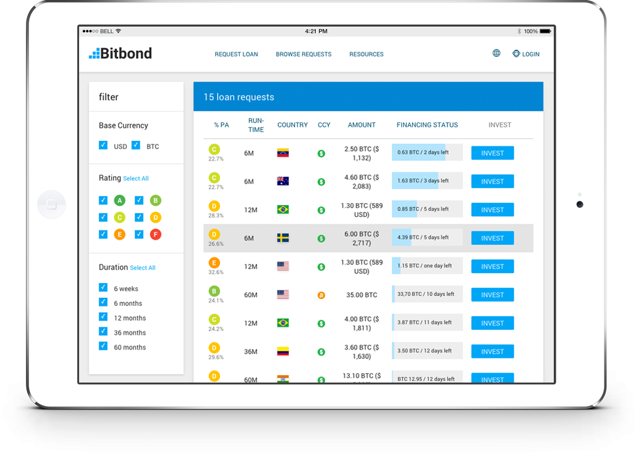The width and height of the screenshot is (636, 453).
Task: Click the Bitbond logo
Action: 121,54
